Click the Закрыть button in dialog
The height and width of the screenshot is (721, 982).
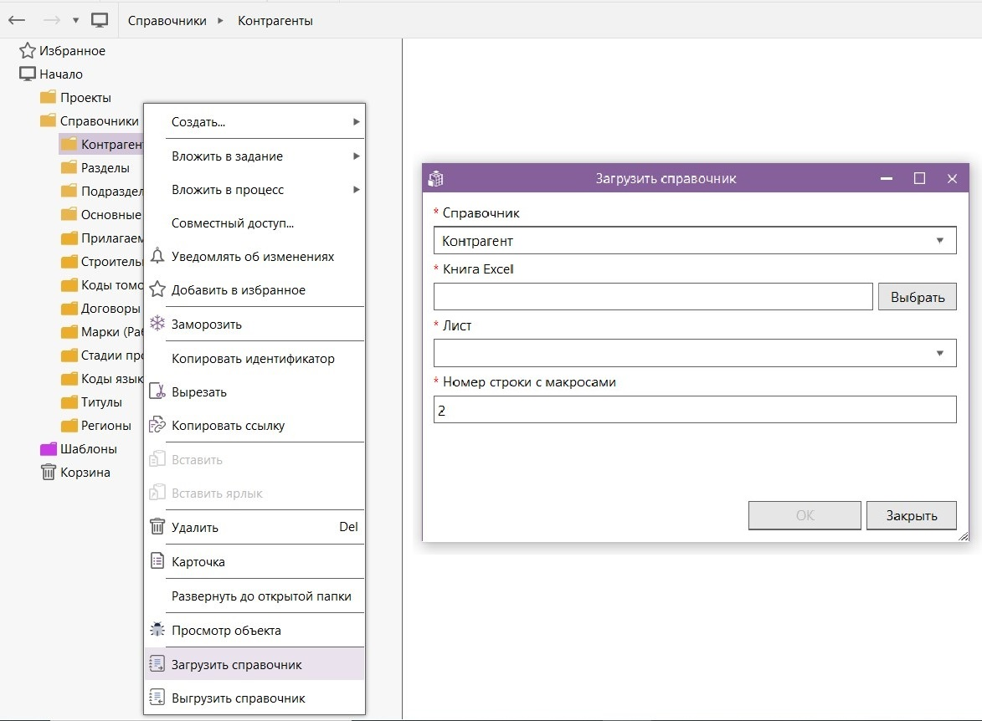[x=911, y=515]
